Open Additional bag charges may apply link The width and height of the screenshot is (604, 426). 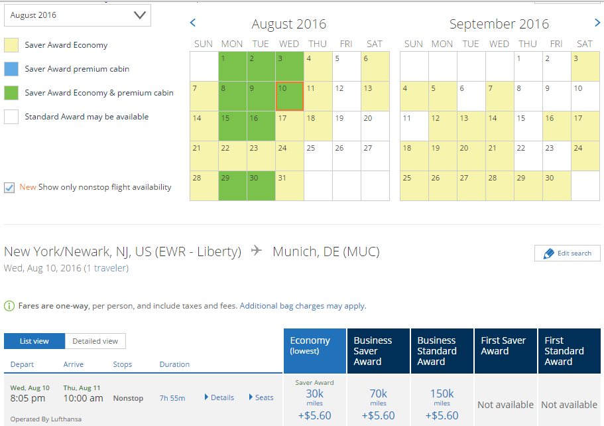303,306
